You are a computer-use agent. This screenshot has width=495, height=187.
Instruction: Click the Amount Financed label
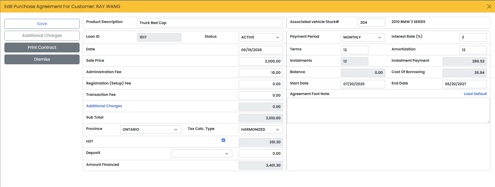point(102,165)
